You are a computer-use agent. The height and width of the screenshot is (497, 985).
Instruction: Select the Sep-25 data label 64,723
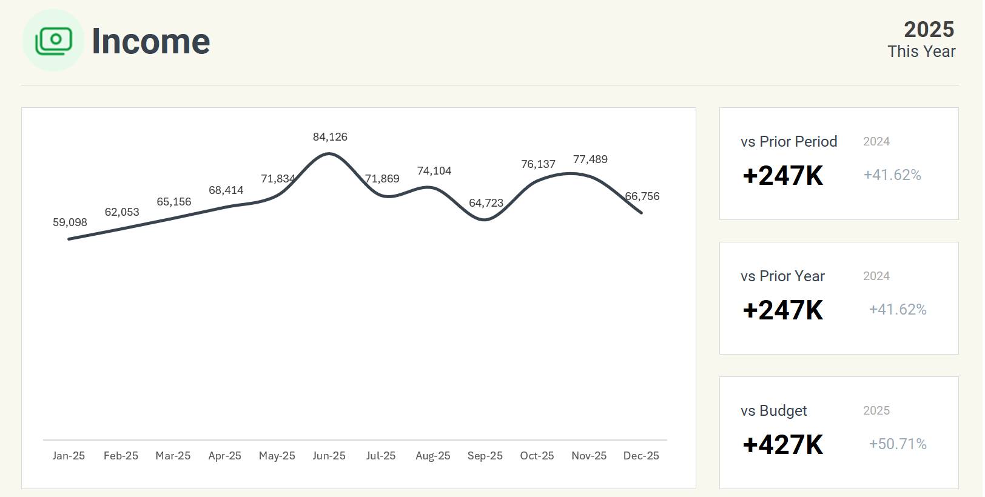(x=486, y=203)
